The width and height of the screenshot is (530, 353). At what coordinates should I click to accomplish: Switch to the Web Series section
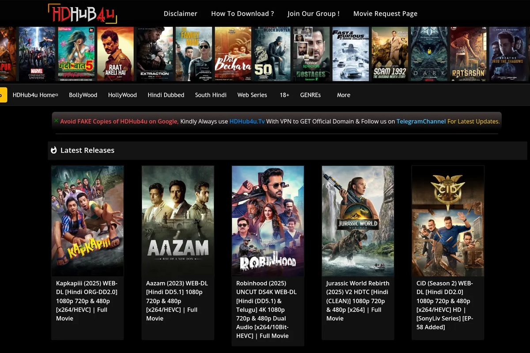click(x=252, y=95)
